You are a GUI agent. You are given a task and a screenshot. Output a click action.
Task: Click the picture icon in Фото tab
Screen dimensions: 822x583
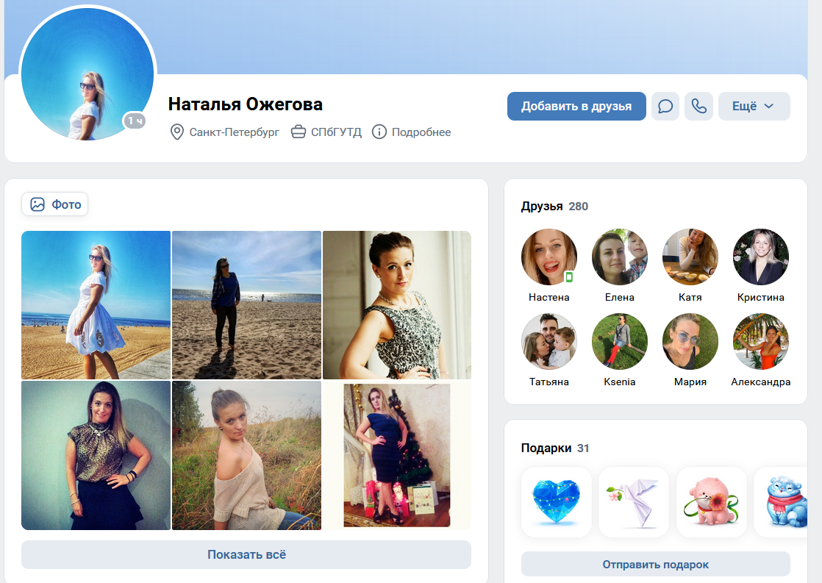tap(37, 204)
